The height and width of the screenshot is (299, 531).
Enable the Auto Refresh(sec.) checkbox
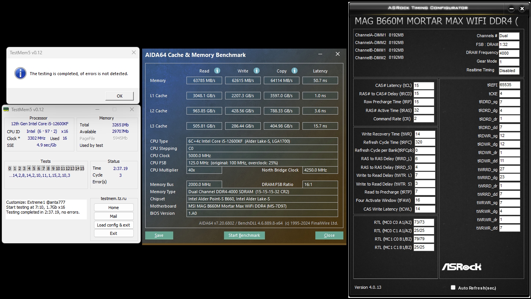click(x=453, y=288)
